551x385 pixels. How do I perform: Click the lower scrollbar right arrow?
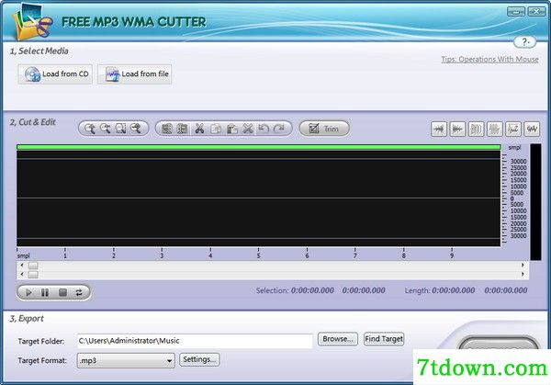click(x=523, y=274)
